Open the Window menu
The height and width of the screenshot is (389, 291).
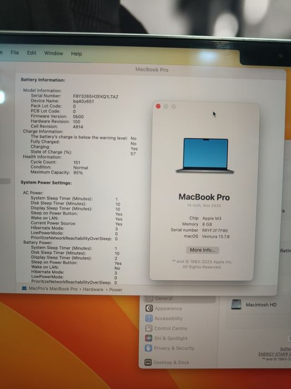pos(53,53)
